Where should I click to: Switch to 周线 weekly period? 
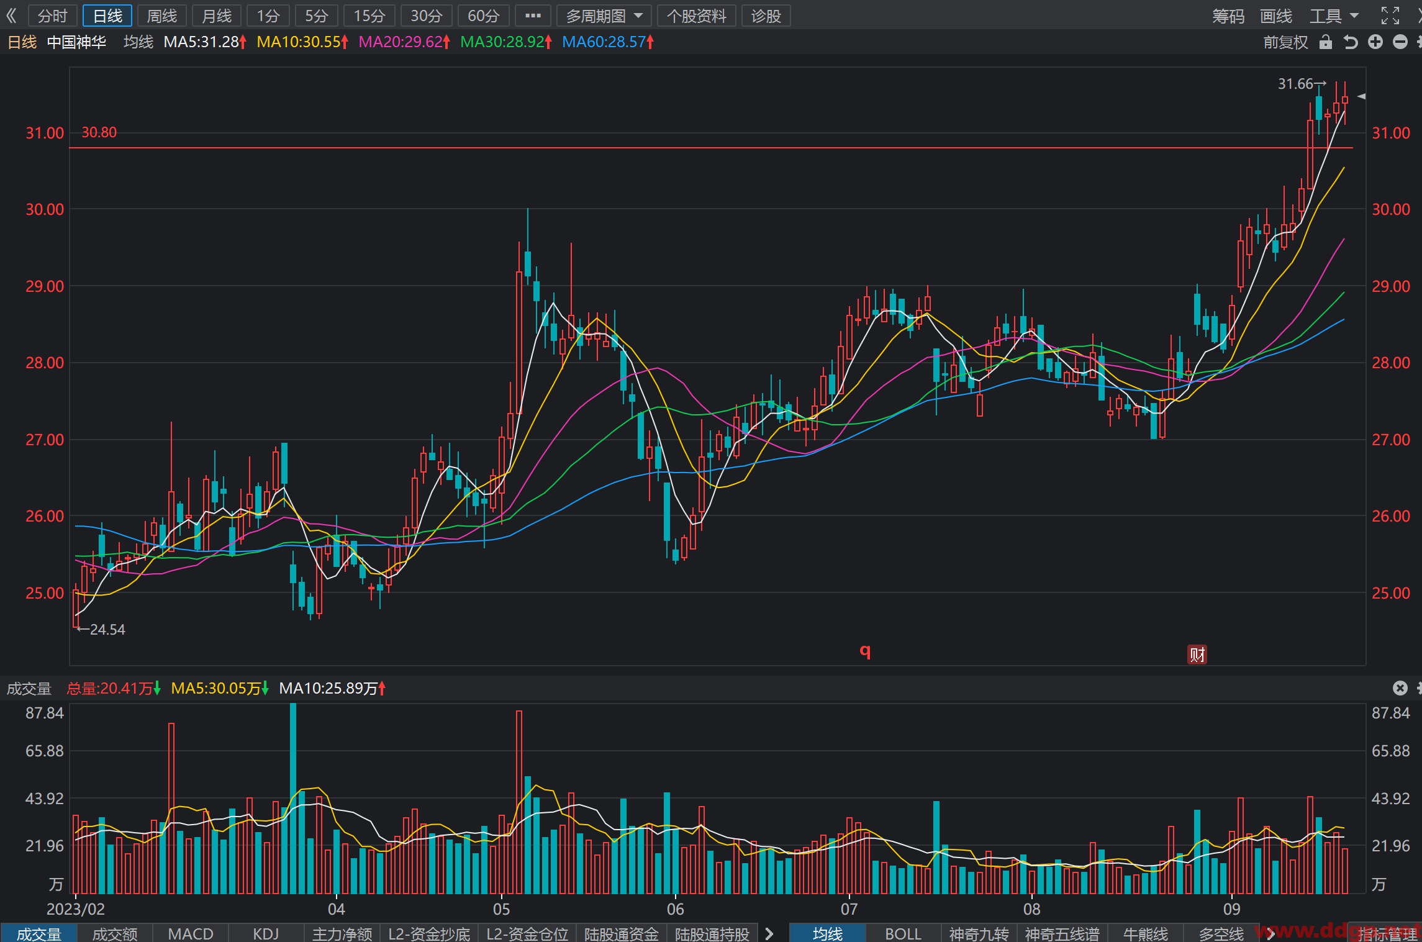[x=162, y=16]
